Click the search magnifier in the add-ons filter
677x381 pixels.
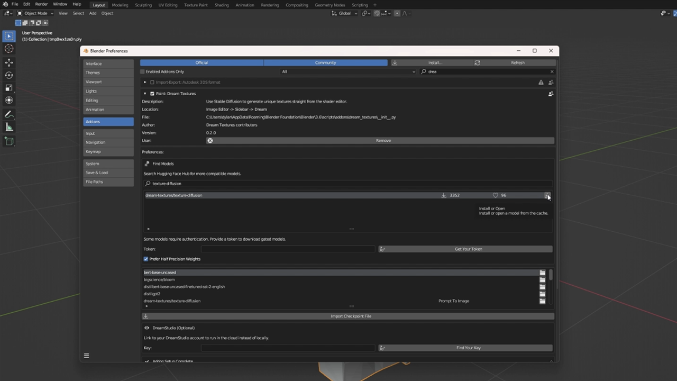click(423, 71)
